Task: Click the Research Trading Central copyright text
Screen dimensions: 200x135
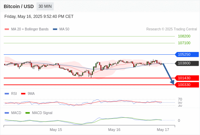Action: coord(172,29)
